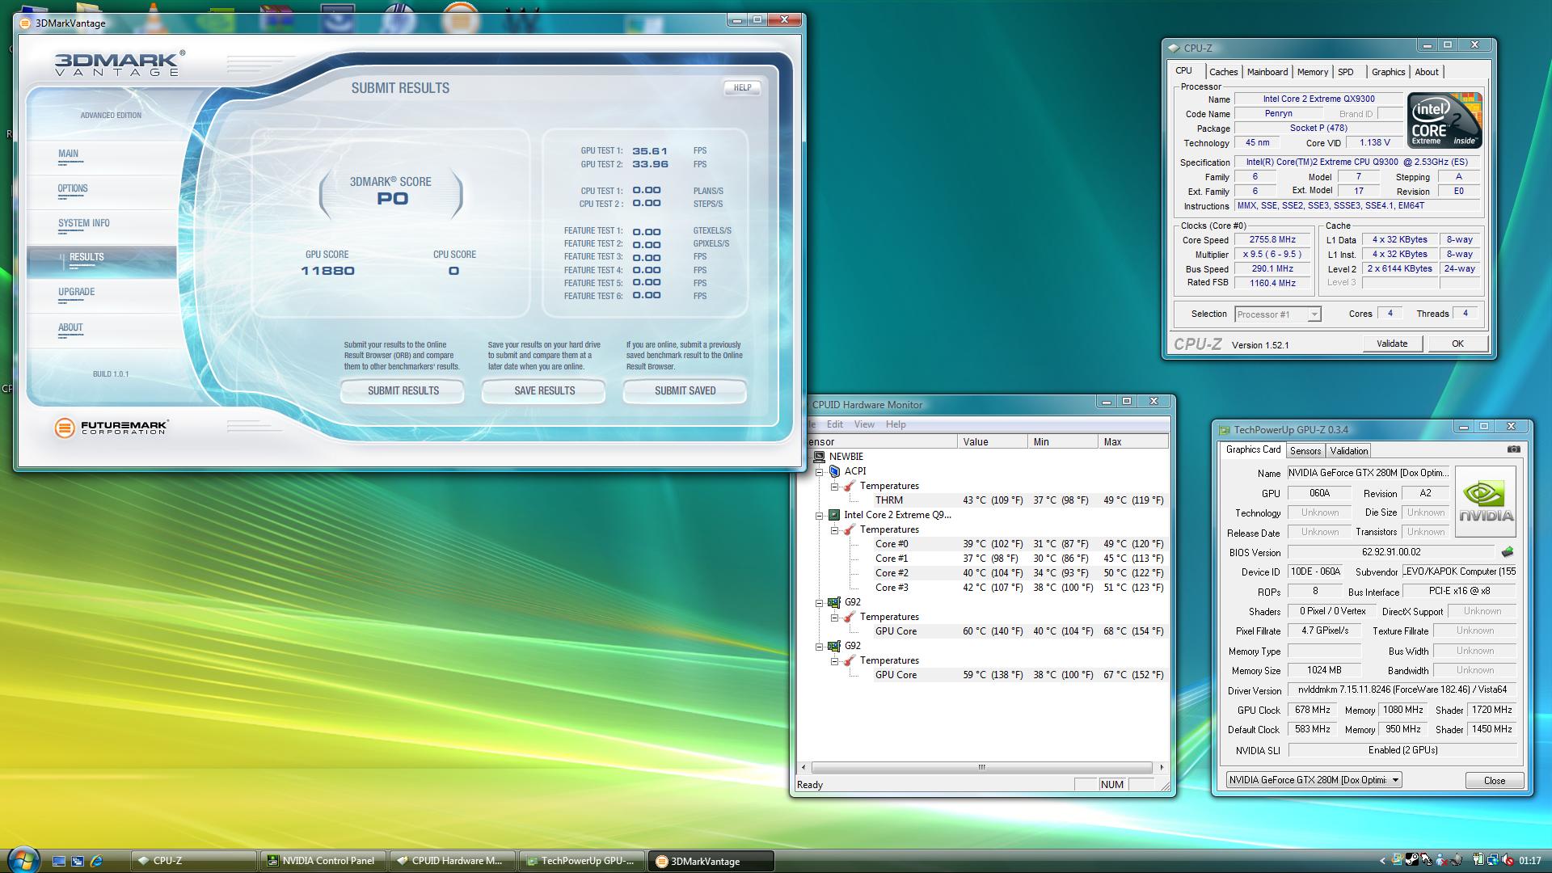Launch Internet Explorer from quick launch
Viewport: 1552px width, 873px height.
97,861
